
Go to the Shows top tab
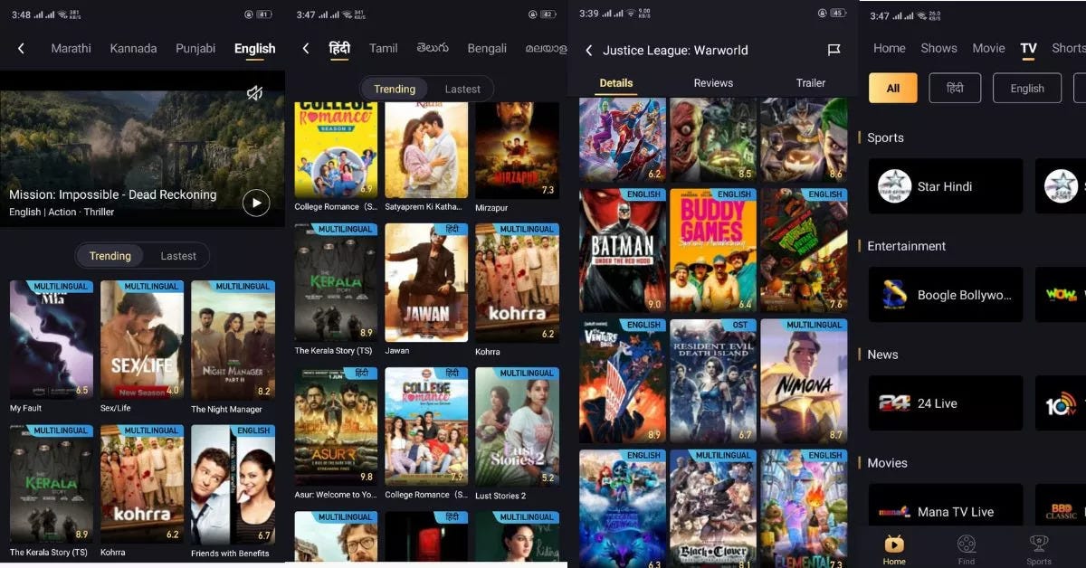click(x=939, y=48)
